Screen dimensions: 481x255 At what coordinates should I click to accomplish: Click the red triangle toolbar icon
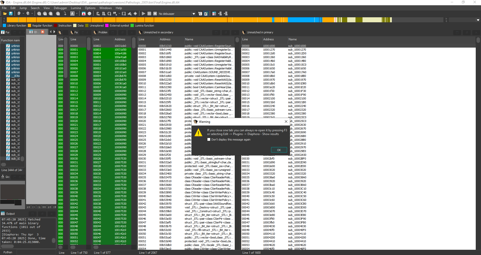tap(84, 14)
